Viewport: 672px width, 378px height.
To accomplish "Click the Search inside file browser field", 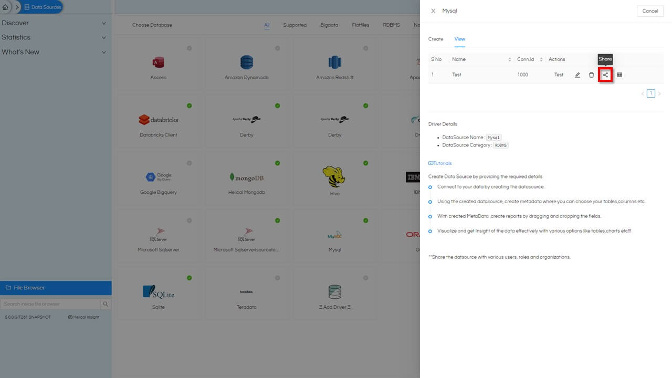I will 50,304.
